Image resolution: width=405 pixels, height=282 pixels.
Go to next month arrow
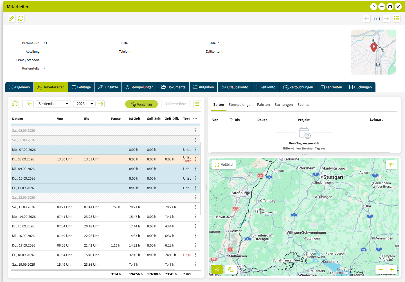pos(101,104)
